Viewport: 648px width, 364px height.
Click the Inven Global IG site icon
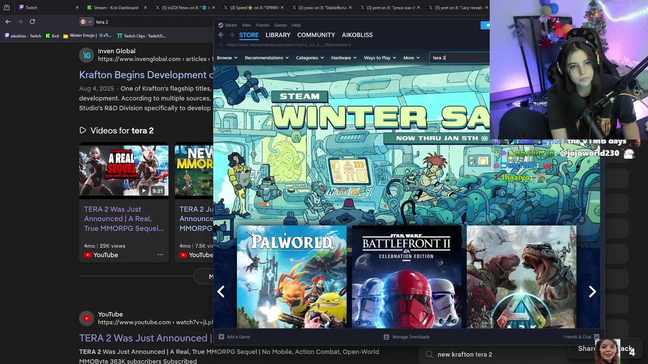point(87,55)
